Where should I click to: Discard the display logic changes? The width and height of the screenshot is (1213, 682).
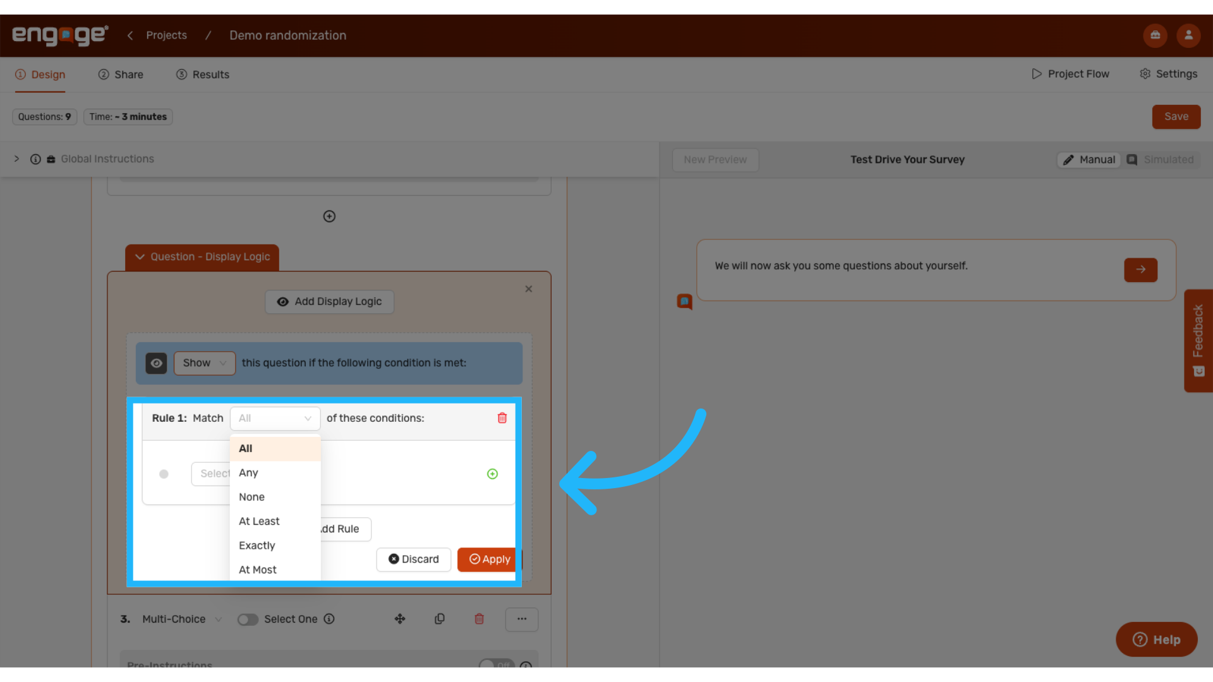[414, 559]
